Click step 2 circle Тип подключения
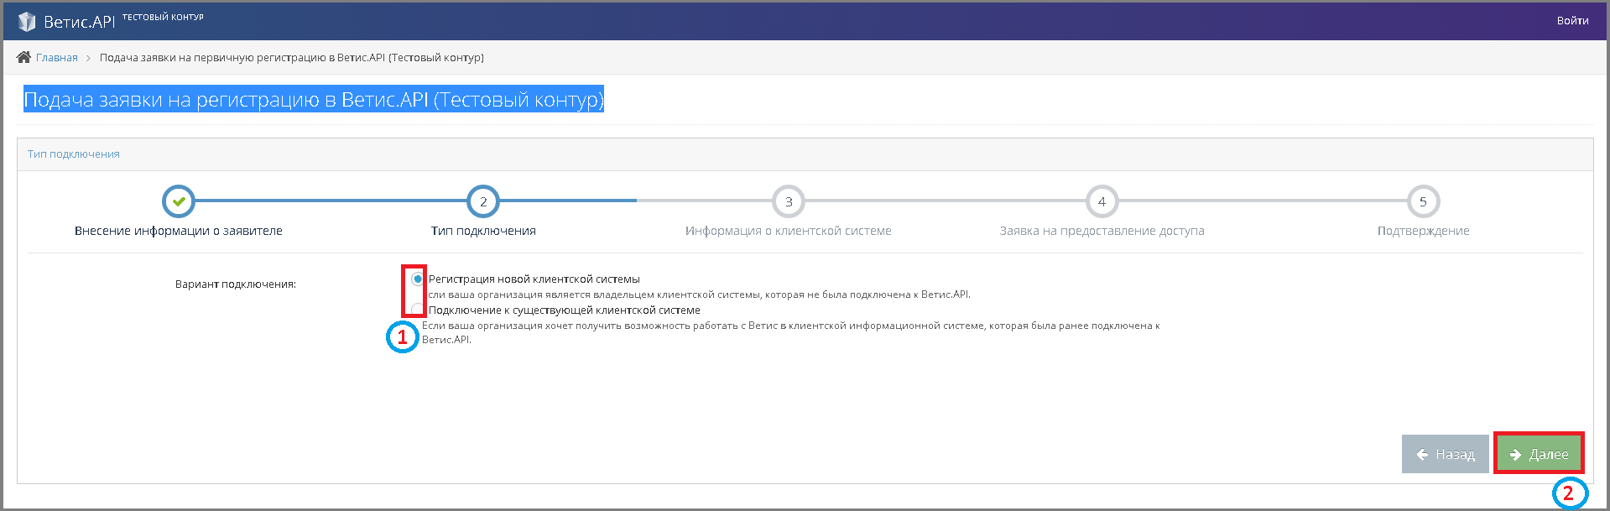Screen dimensions: 1610x511 point(483,201)
